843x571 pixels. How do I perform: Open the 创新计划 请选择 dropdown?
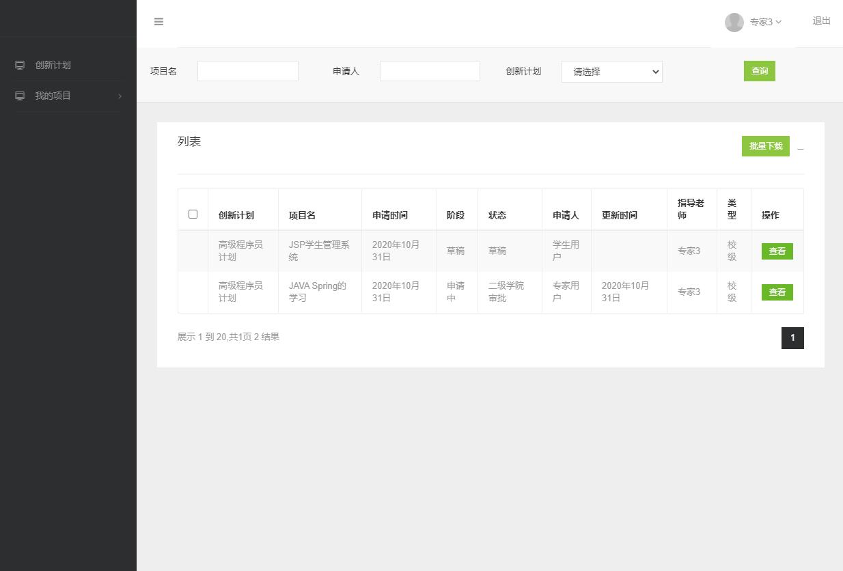click(611, 72)
